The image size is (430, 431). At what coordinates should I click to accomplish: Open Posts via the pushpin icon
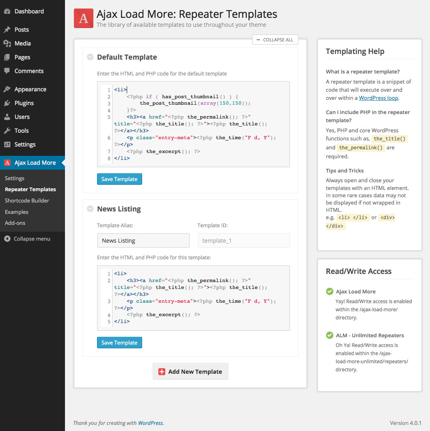pos(7,30)
